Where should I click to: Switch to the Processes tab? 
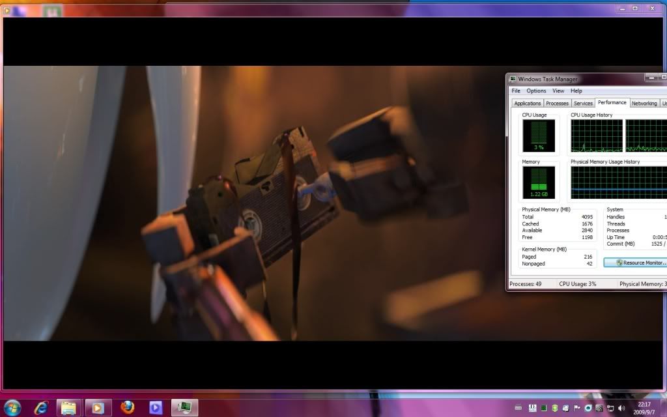click(x=557, y=104)
